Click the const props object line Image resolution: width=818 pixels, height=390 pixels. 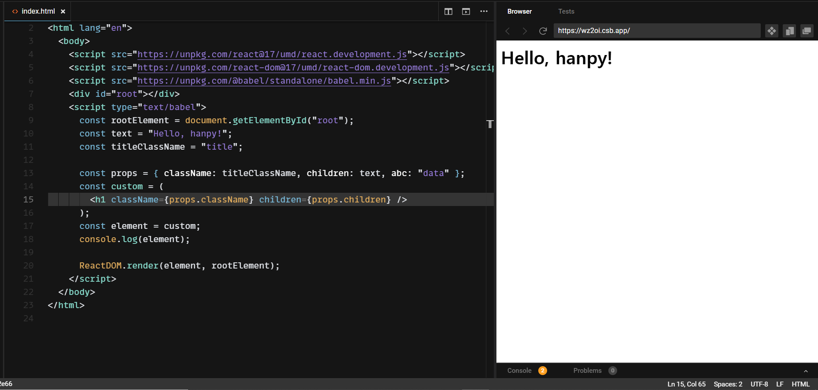[272, 173]
